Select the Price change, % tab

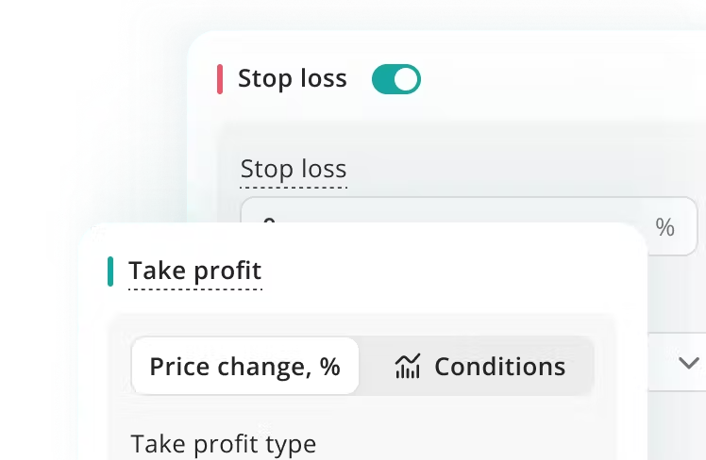click(x=244, y=366)
